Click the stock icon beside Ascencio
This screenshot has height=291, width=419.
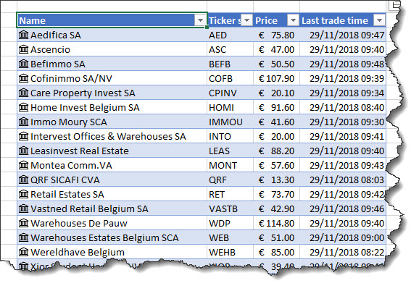pyautogui.click(x=23, y=49)
